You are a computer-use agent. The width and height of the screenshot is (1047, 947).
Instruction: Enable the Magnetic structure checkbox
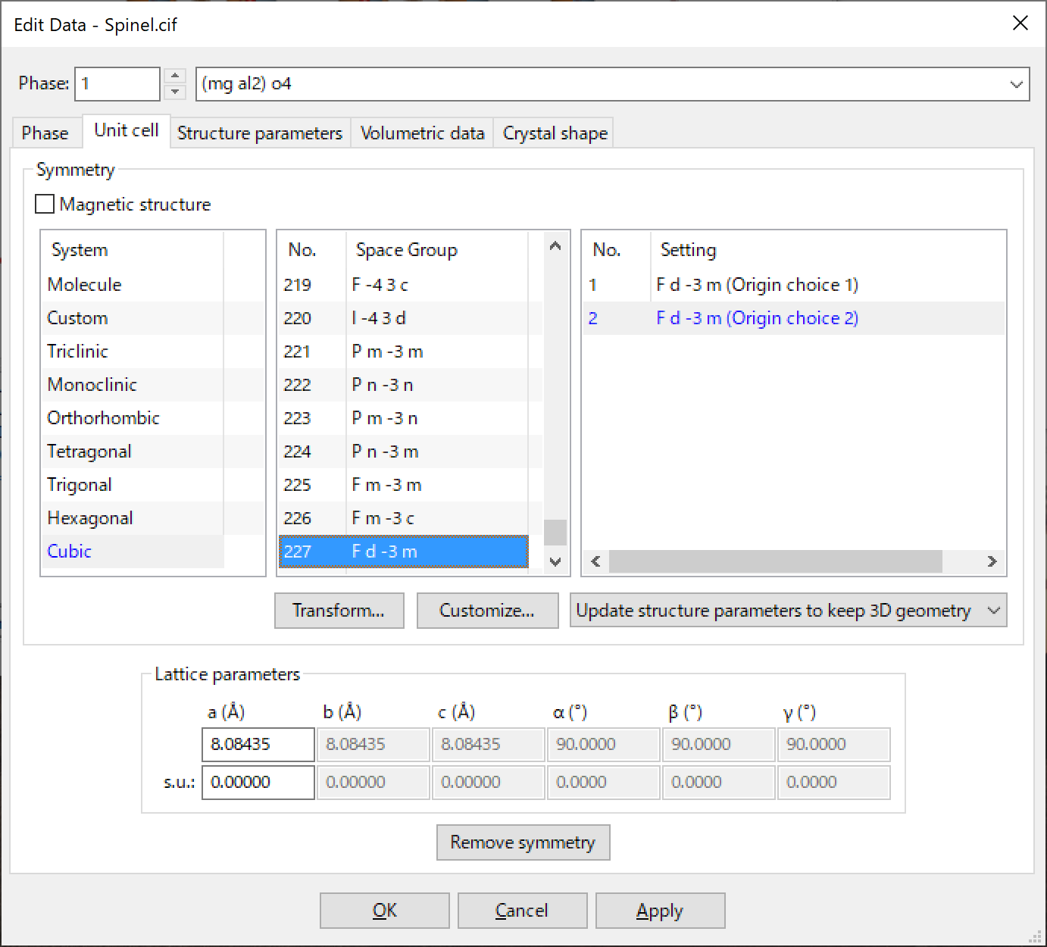click(45, 205)
